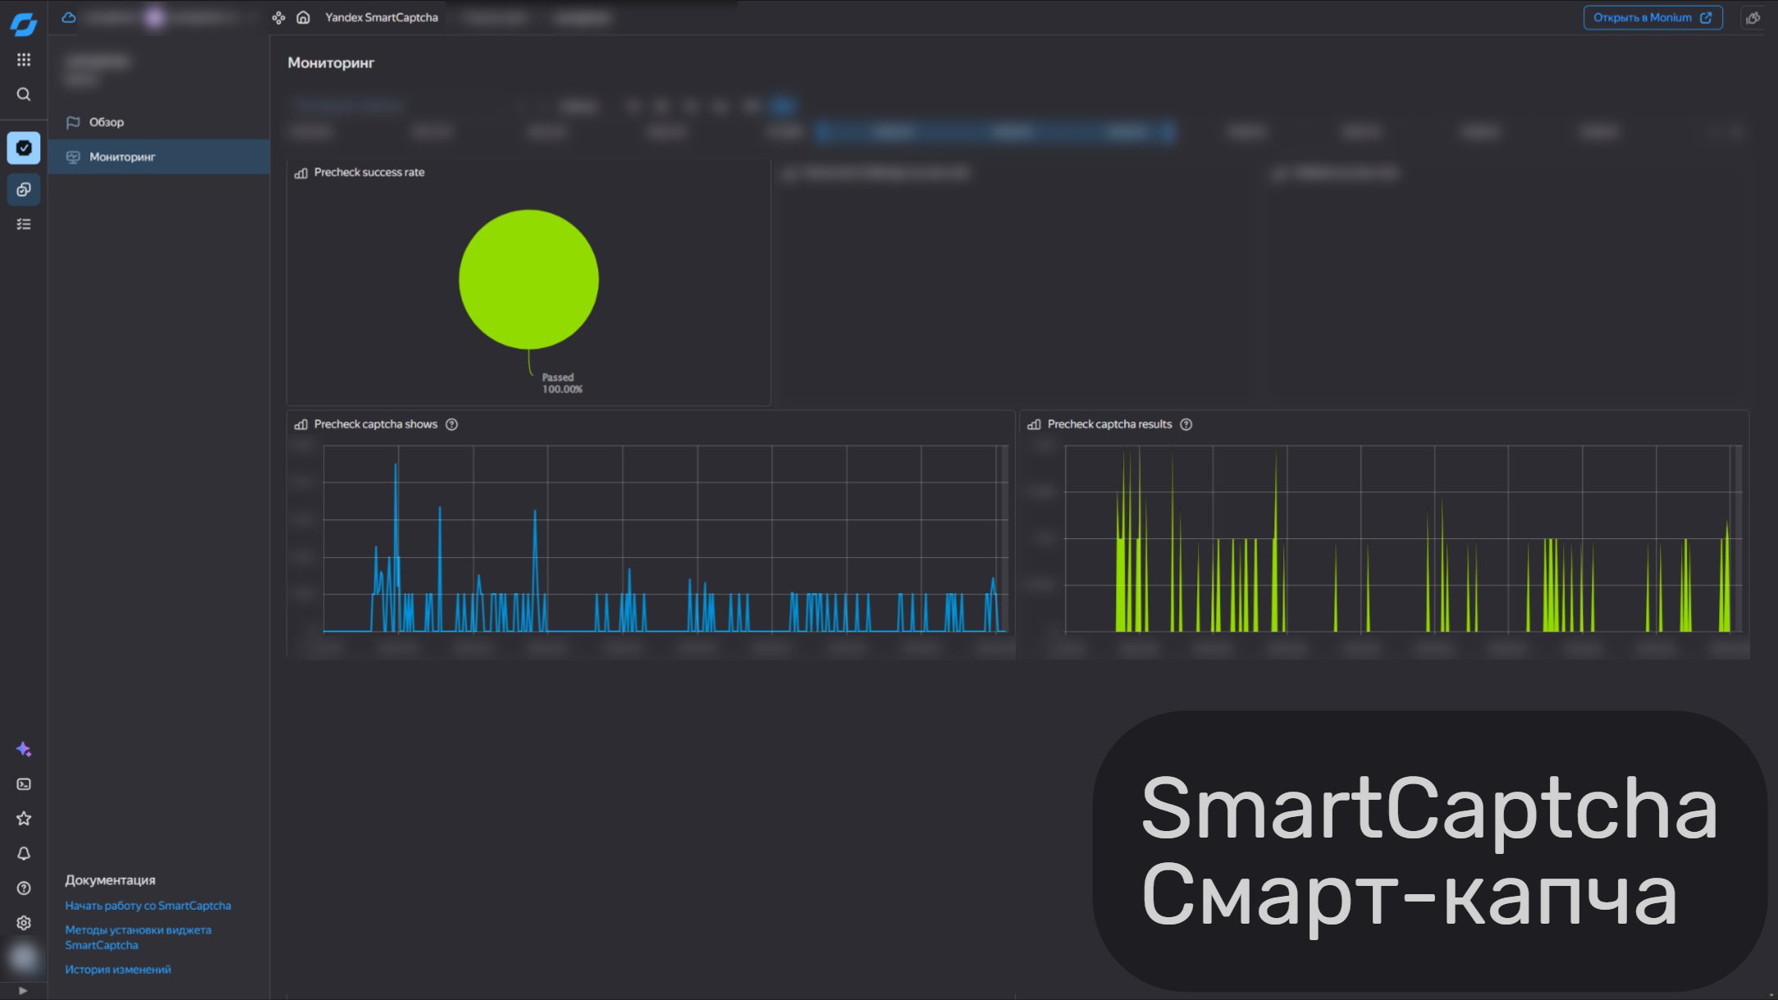Click the green Precheck captcha results graph
This screenshot has height=1000, width=1778.
click(x=1403, y=539)
